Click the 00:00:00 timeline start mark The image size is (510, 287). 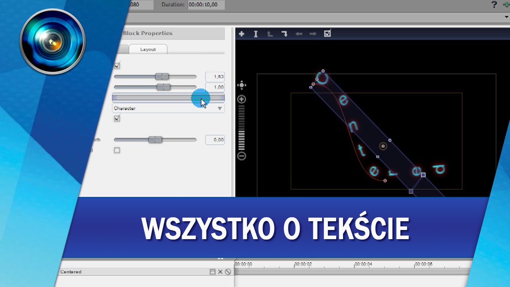click(x=243, y=264)
